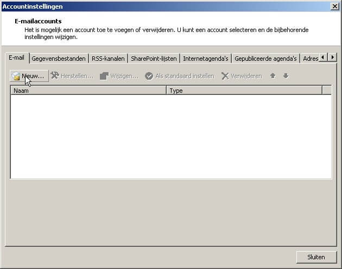This screenshot has width=342, height=269.
Task: Switch to the E-mail tab
Action: pos(17,58)
